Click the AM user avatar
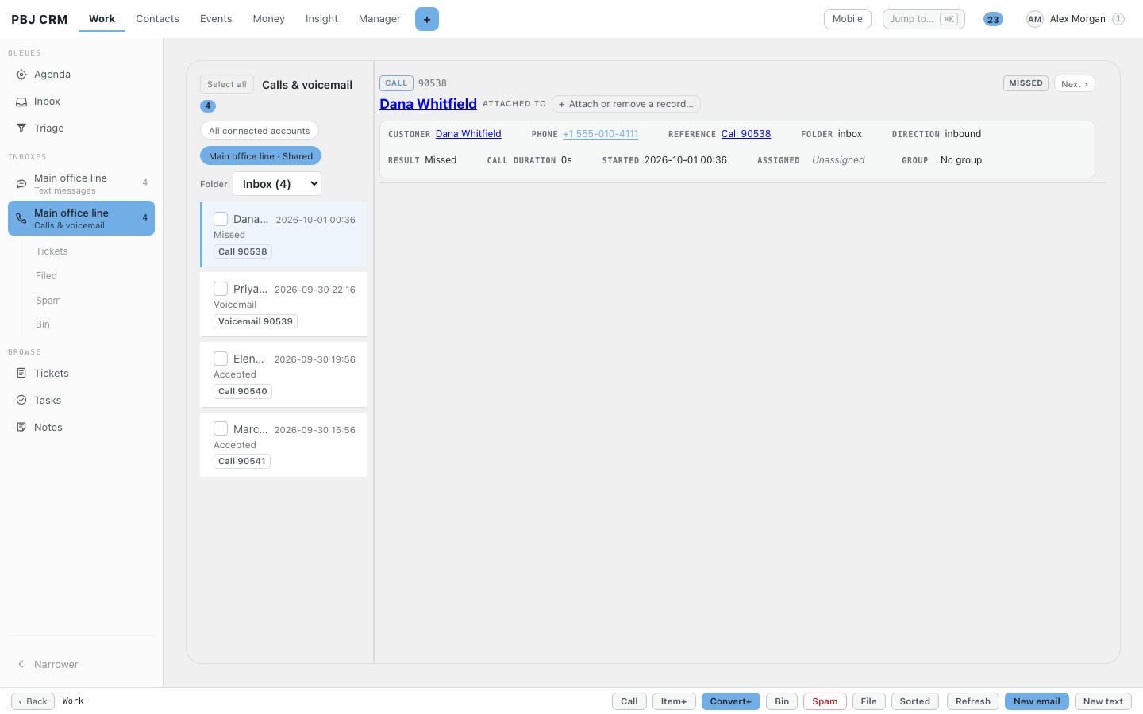The image size is (1143, 714). 1034,19
